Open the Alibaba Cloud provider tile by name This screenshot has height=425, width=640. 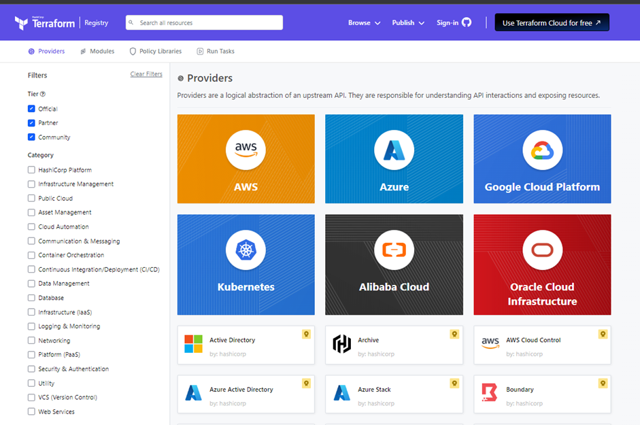[x=394, y=287]
